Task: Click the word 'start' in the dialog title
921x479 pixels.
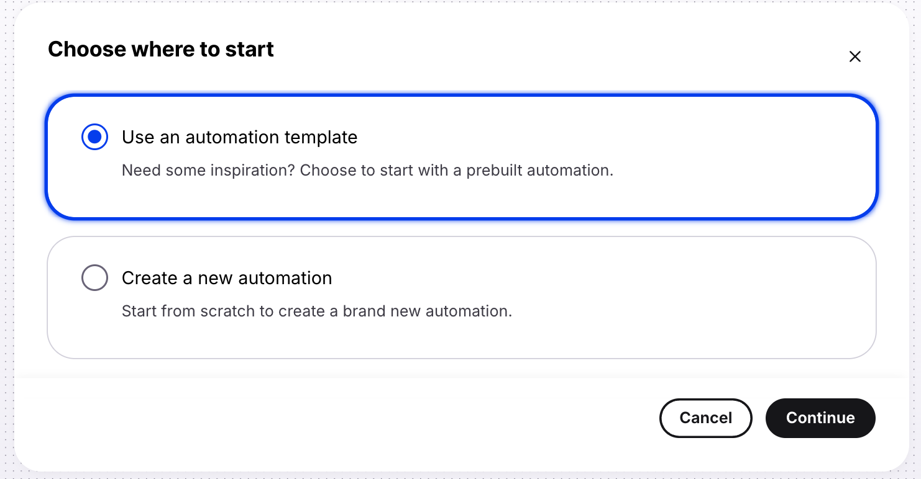Action: (249, 50)
